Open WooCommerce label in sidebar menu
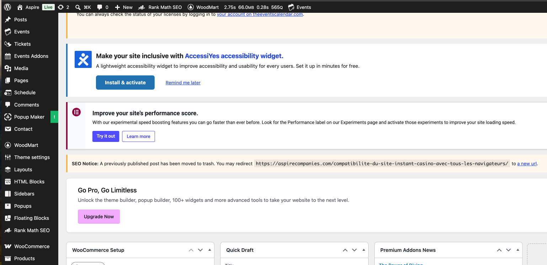The height and width of the screenshot is (265, 547). pos(32,246)
